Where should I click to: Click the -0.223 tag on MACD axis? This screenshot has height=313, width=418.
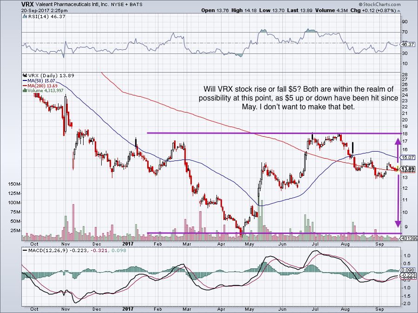[x=408, y=275]
